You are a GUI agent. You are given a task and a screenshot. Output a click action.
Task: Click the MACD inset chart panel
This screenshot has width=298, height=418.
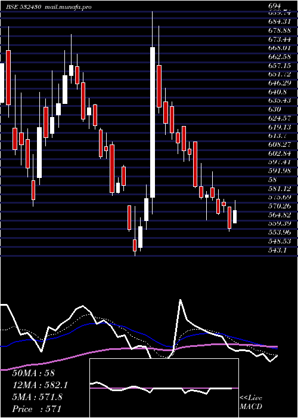coord(164,388)
